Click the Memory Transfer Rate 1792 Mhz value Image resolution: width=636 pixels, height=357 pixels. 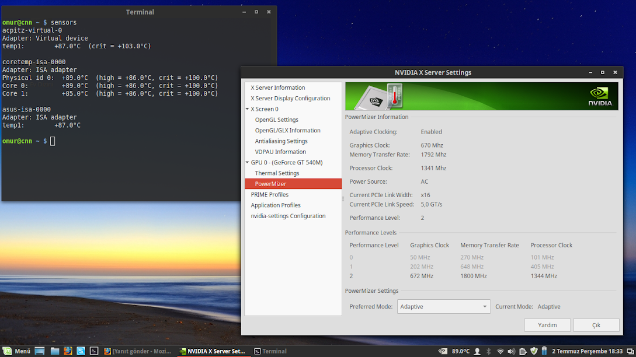click(433, 155)
